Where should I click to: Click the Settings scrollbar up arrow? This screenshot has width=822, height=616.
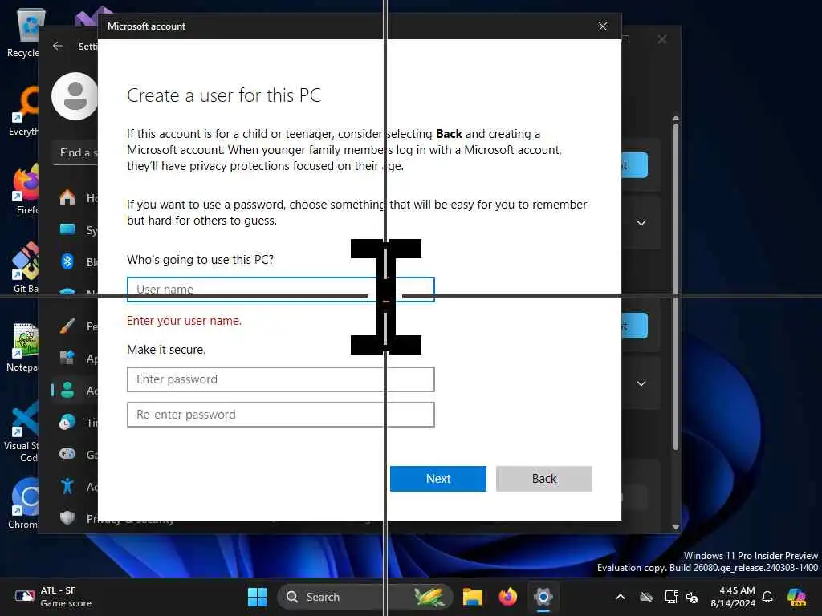click(676, 118)
